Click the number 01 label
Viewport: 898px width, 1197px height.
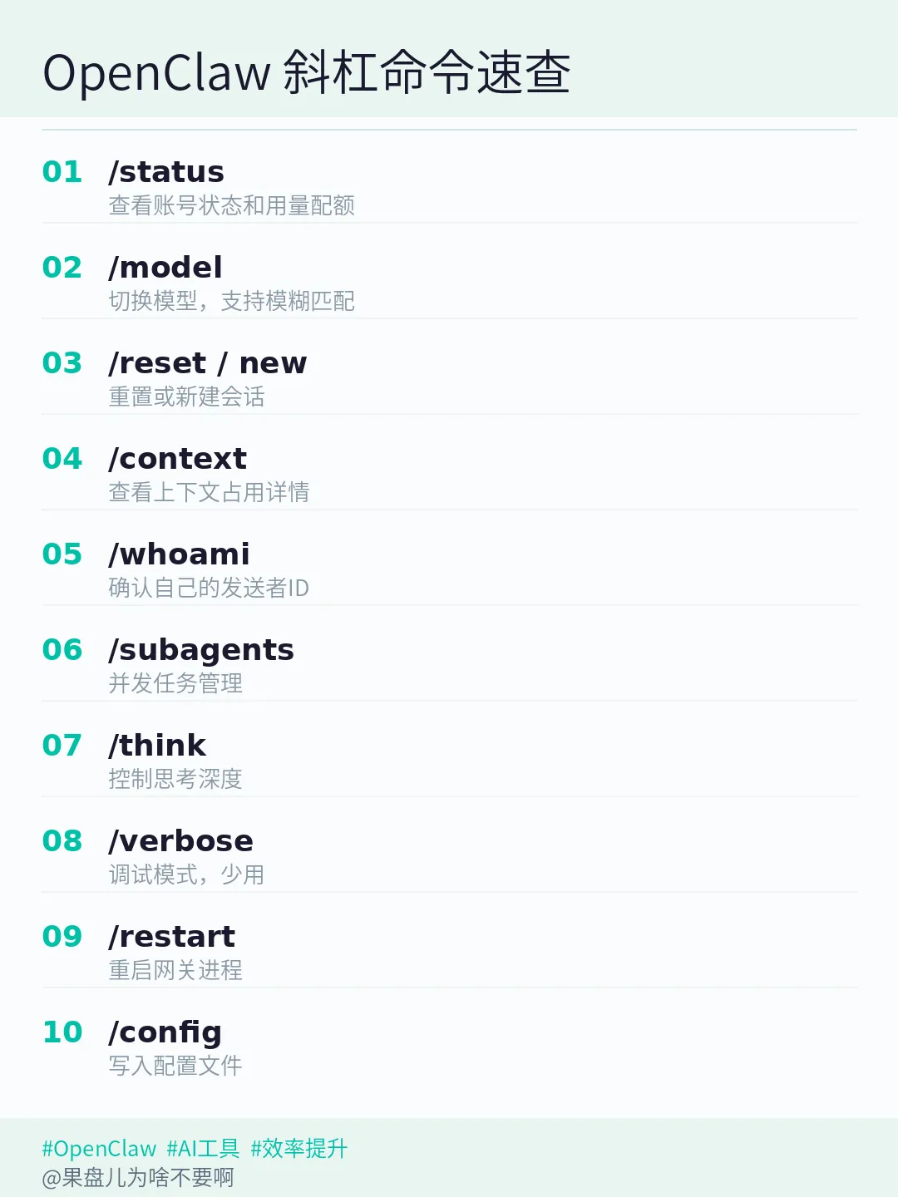click(62, 172)
